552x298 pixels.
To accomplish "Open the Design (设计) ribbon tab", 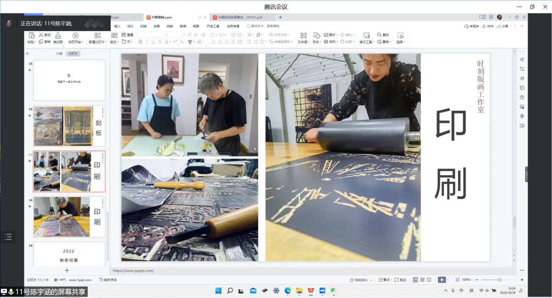I will tap(130, 26).
